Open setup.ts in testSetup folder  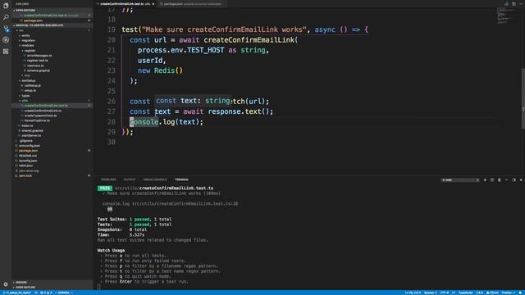click(30, 90)
